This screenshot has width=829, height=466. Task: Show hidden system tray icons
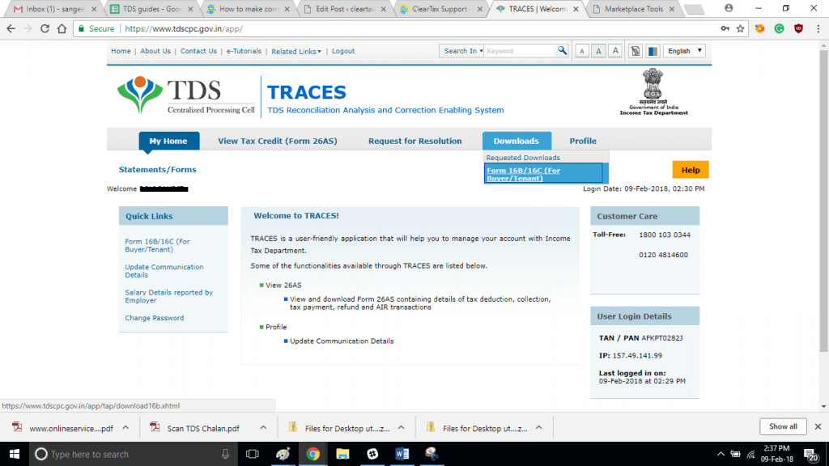[721, 454]
